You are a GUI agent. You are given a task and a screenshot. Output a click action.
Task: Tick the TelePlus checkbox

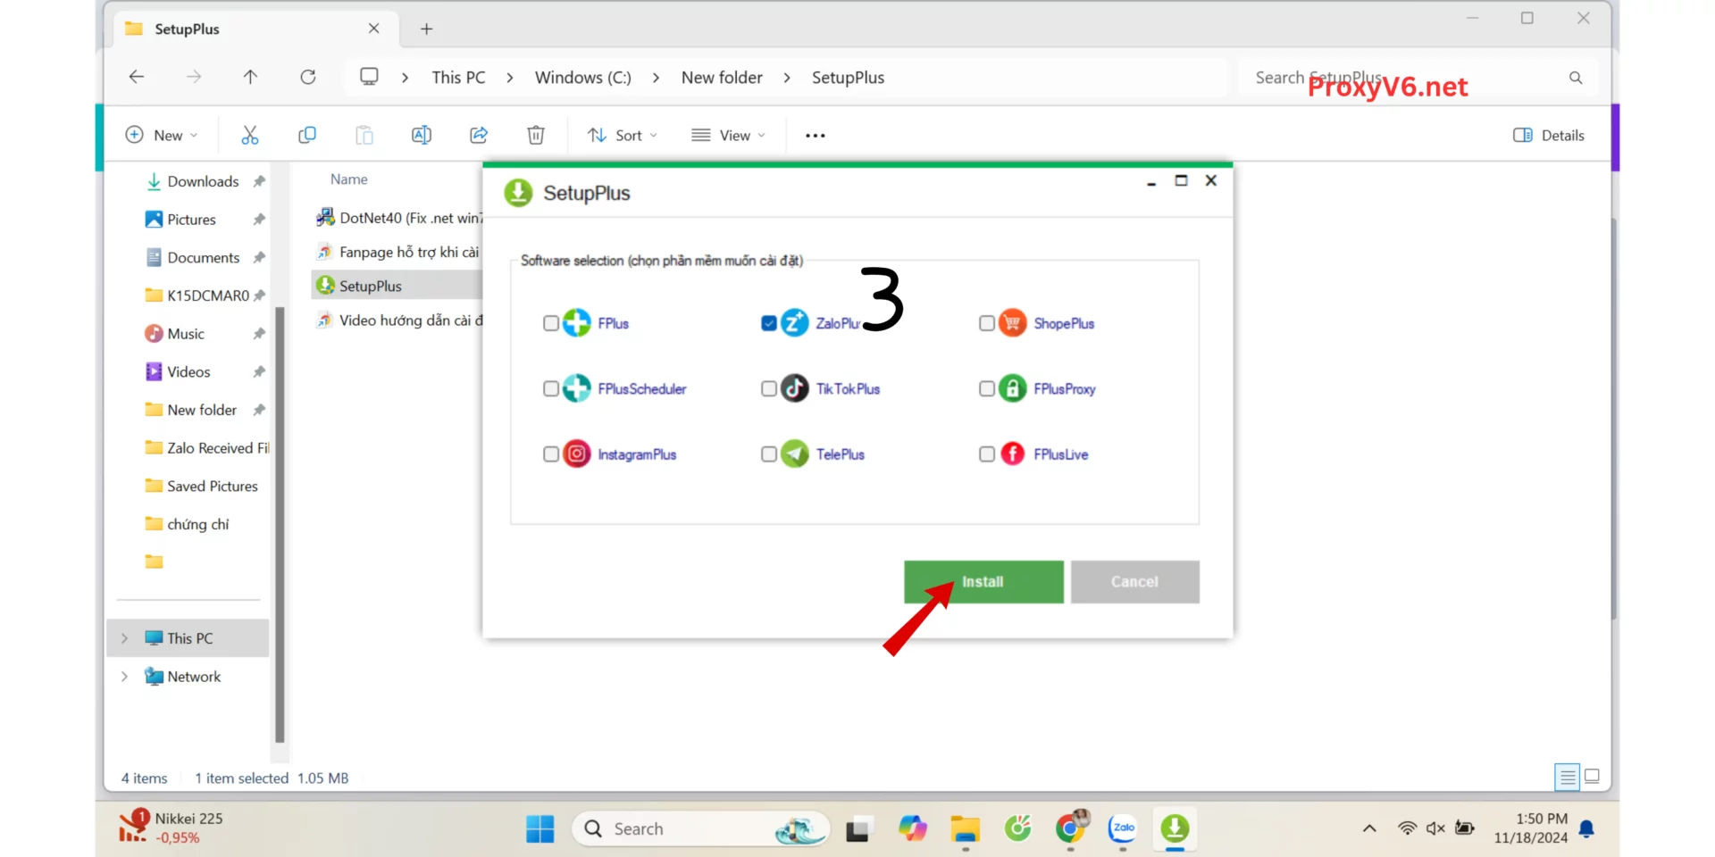(769, 454)
